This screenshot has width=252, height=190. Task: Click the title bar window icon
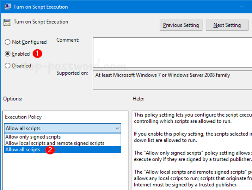click(x=8, y=7)
